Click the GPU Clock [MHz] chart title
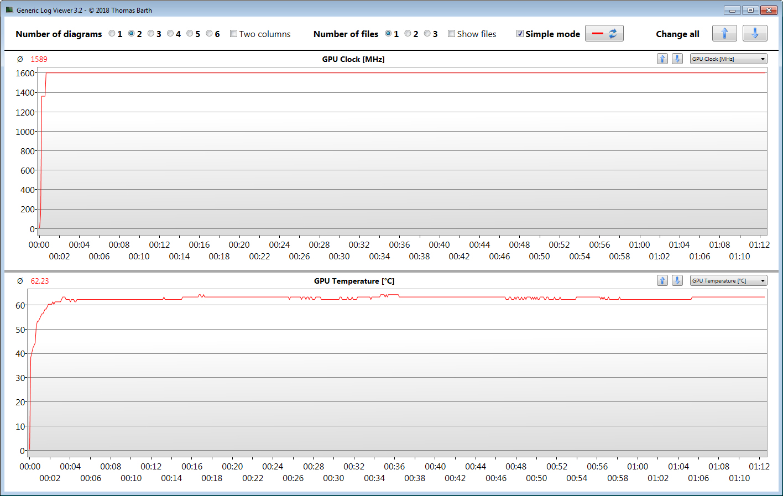Image resolution: width=783 pixels, height=496 pixels. pos(353,59)
